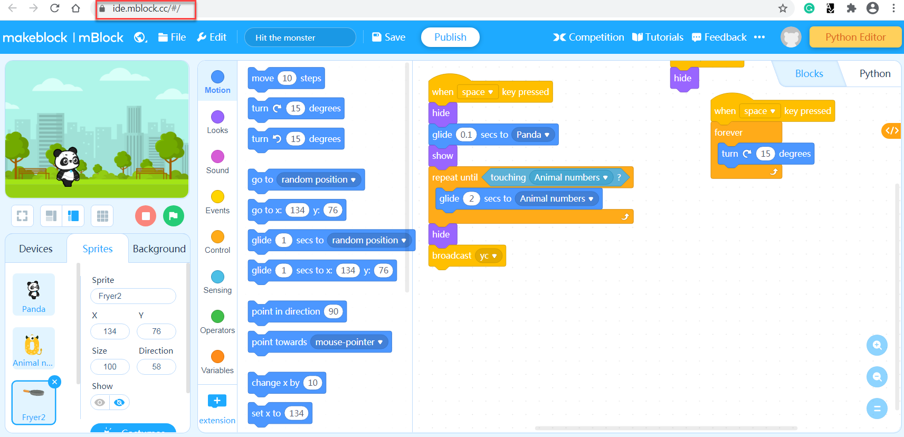Open the code view side toggle icon
Screen dimensions: 904x437
pyautogui.click(x=891, y=130)
